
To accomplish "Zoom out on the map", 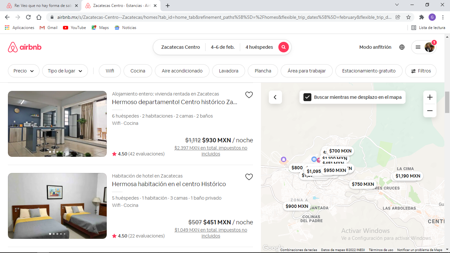I will [x=430, y=111].
